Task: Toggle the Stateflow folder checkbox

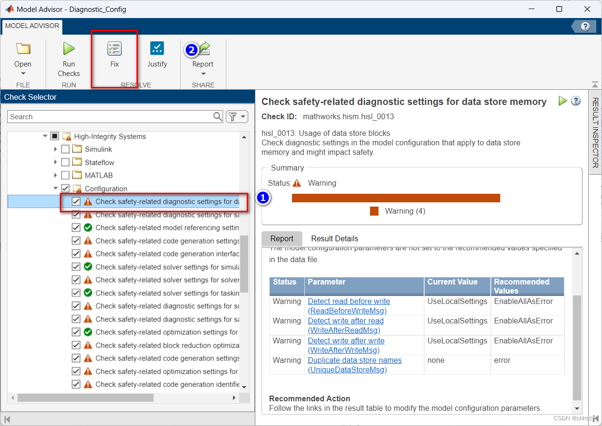Action: 66,162
